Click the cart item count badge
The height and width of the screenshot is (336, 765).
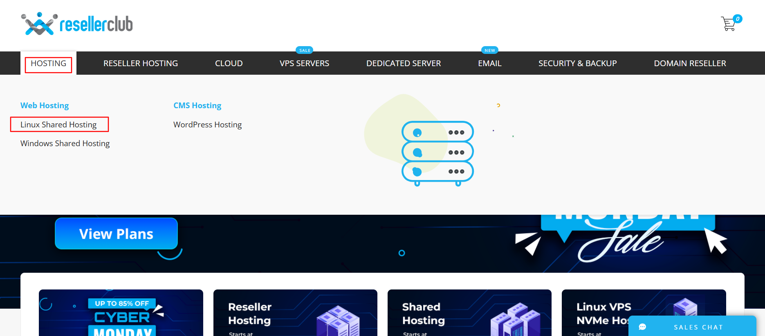click(x=738, y=19)
